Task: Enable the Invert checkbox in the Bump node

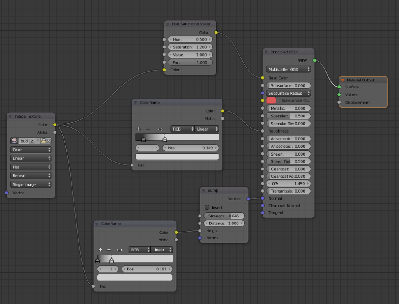Action: coord(207,207)
